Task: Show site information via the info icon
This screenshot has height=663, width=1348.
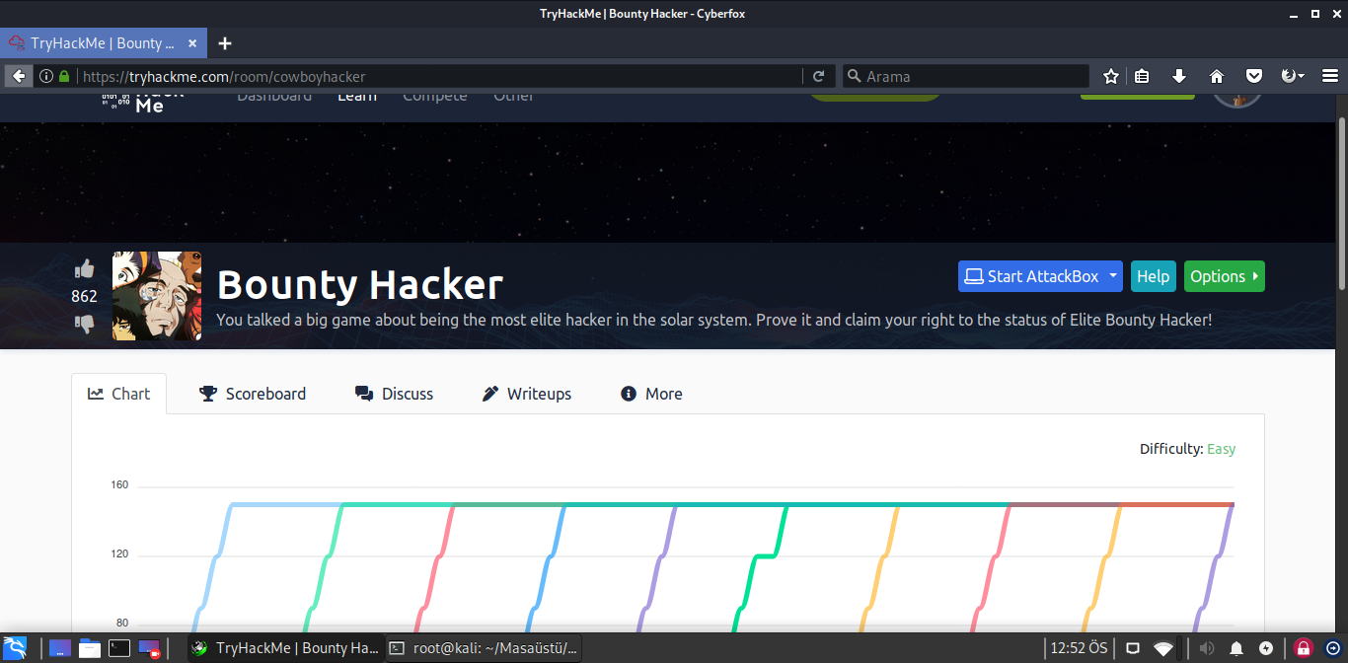Action: point(46,76)
